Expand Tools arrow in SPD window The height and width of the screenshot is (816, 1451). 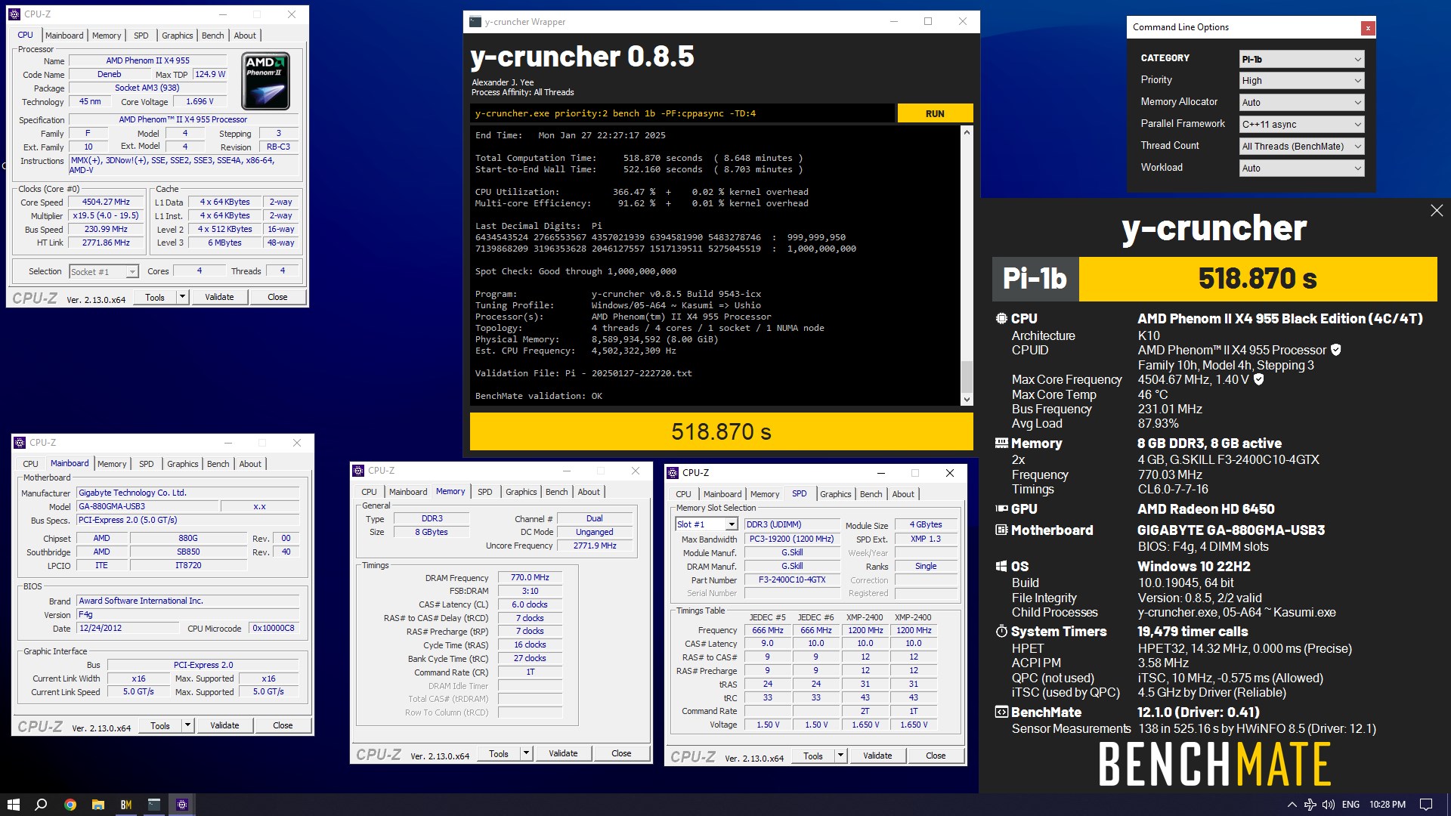(x=840, y=756)
